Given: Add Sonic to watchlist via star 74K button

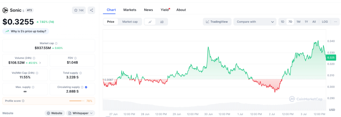Looking at the screenshot, I should point(79,10).
